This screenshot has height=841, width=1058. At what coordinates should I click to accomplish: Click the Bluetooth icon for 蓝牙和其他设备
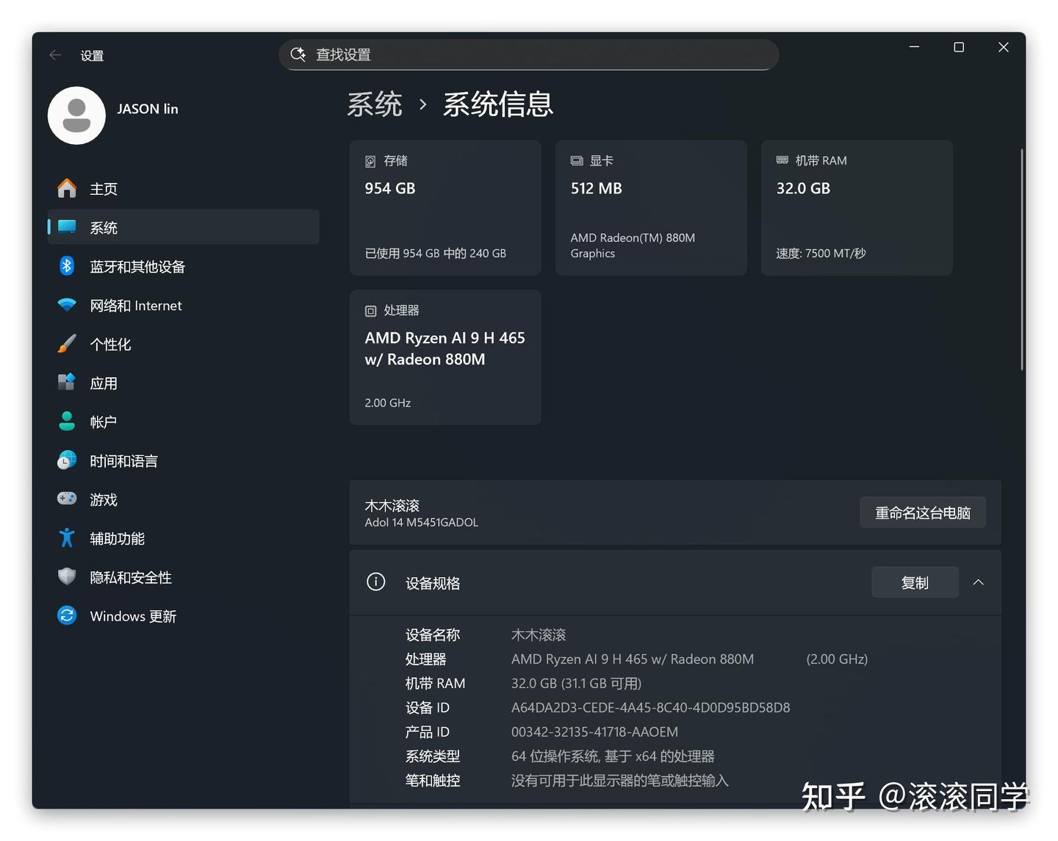[x=67, y=266]
